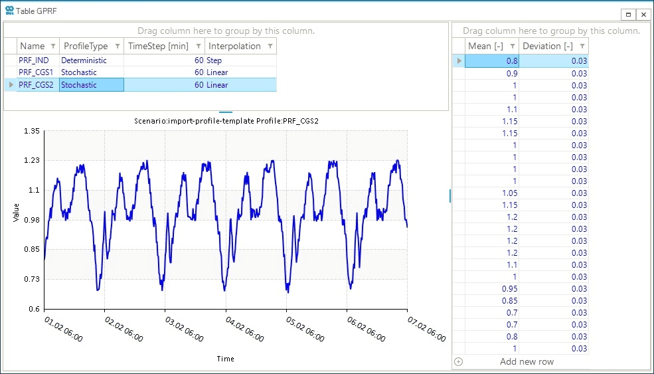Click the row indicator arrow for PRF_CGS2

coord(10,85)
